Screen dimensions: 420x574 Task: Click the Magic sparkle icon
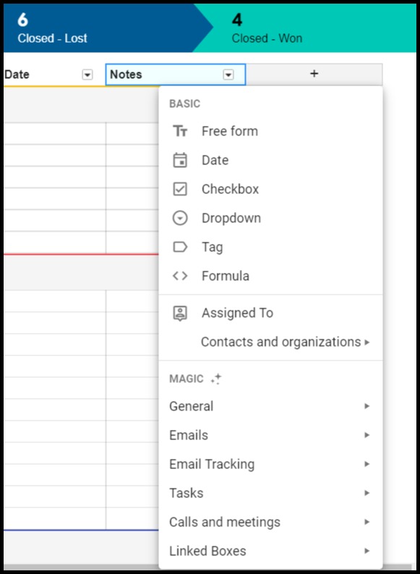(x=216, y=379)
